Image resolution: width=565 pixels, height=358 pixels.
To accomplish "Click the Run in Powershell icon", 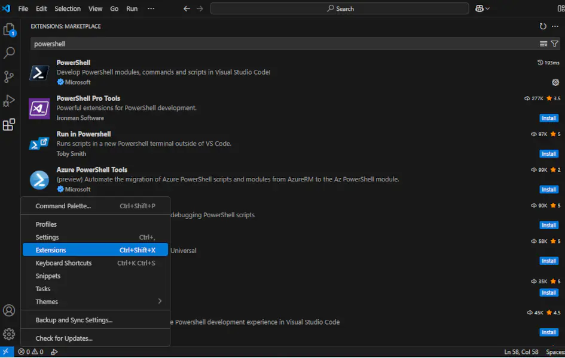I will [39, 144].
